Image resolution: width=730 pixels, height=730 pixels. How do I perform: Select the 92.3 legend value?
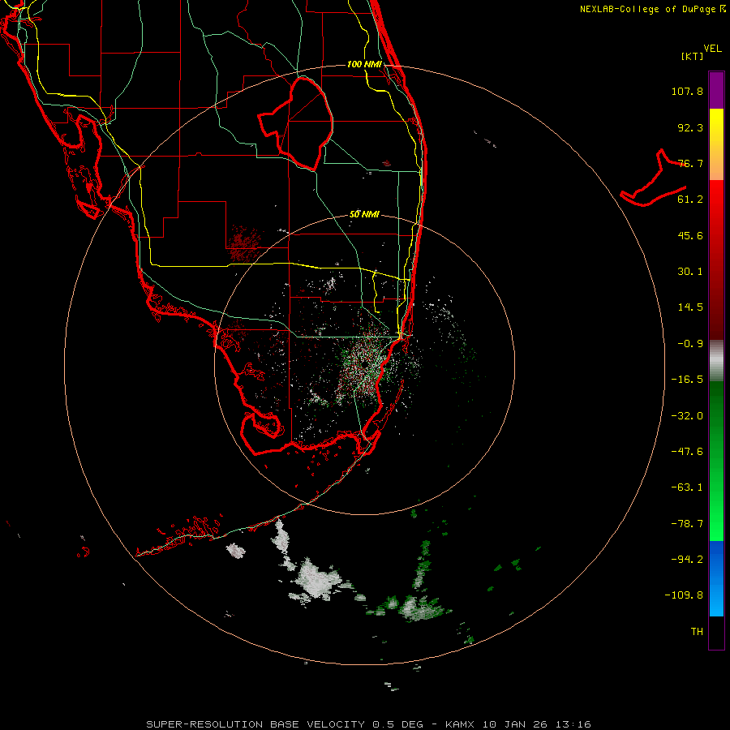[690, 127]
